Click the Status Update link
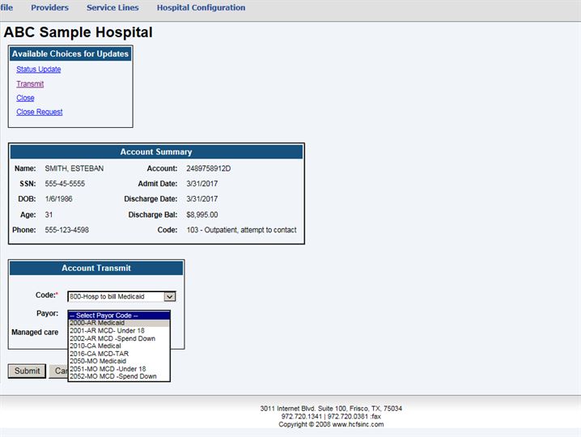Screen dimensions: 581x437 click(38, 70)
